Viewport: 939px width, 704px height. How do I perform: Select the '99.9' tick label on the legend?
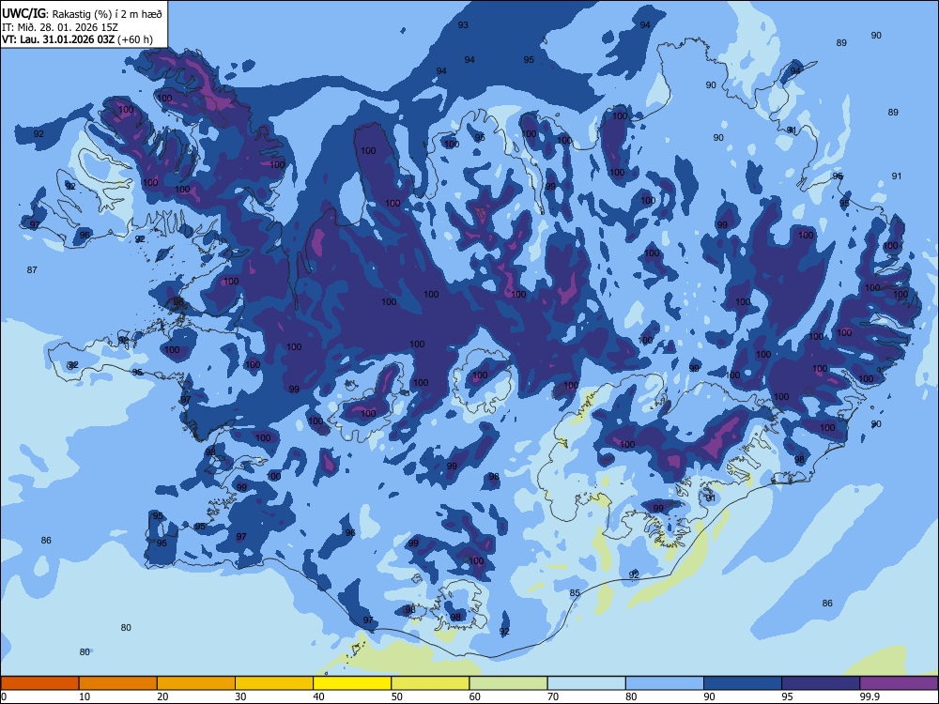[x=870, y=696]
